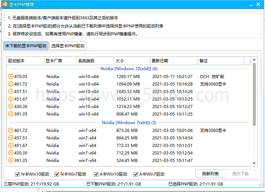Click the 更新日期 column header

pos(174,61)
